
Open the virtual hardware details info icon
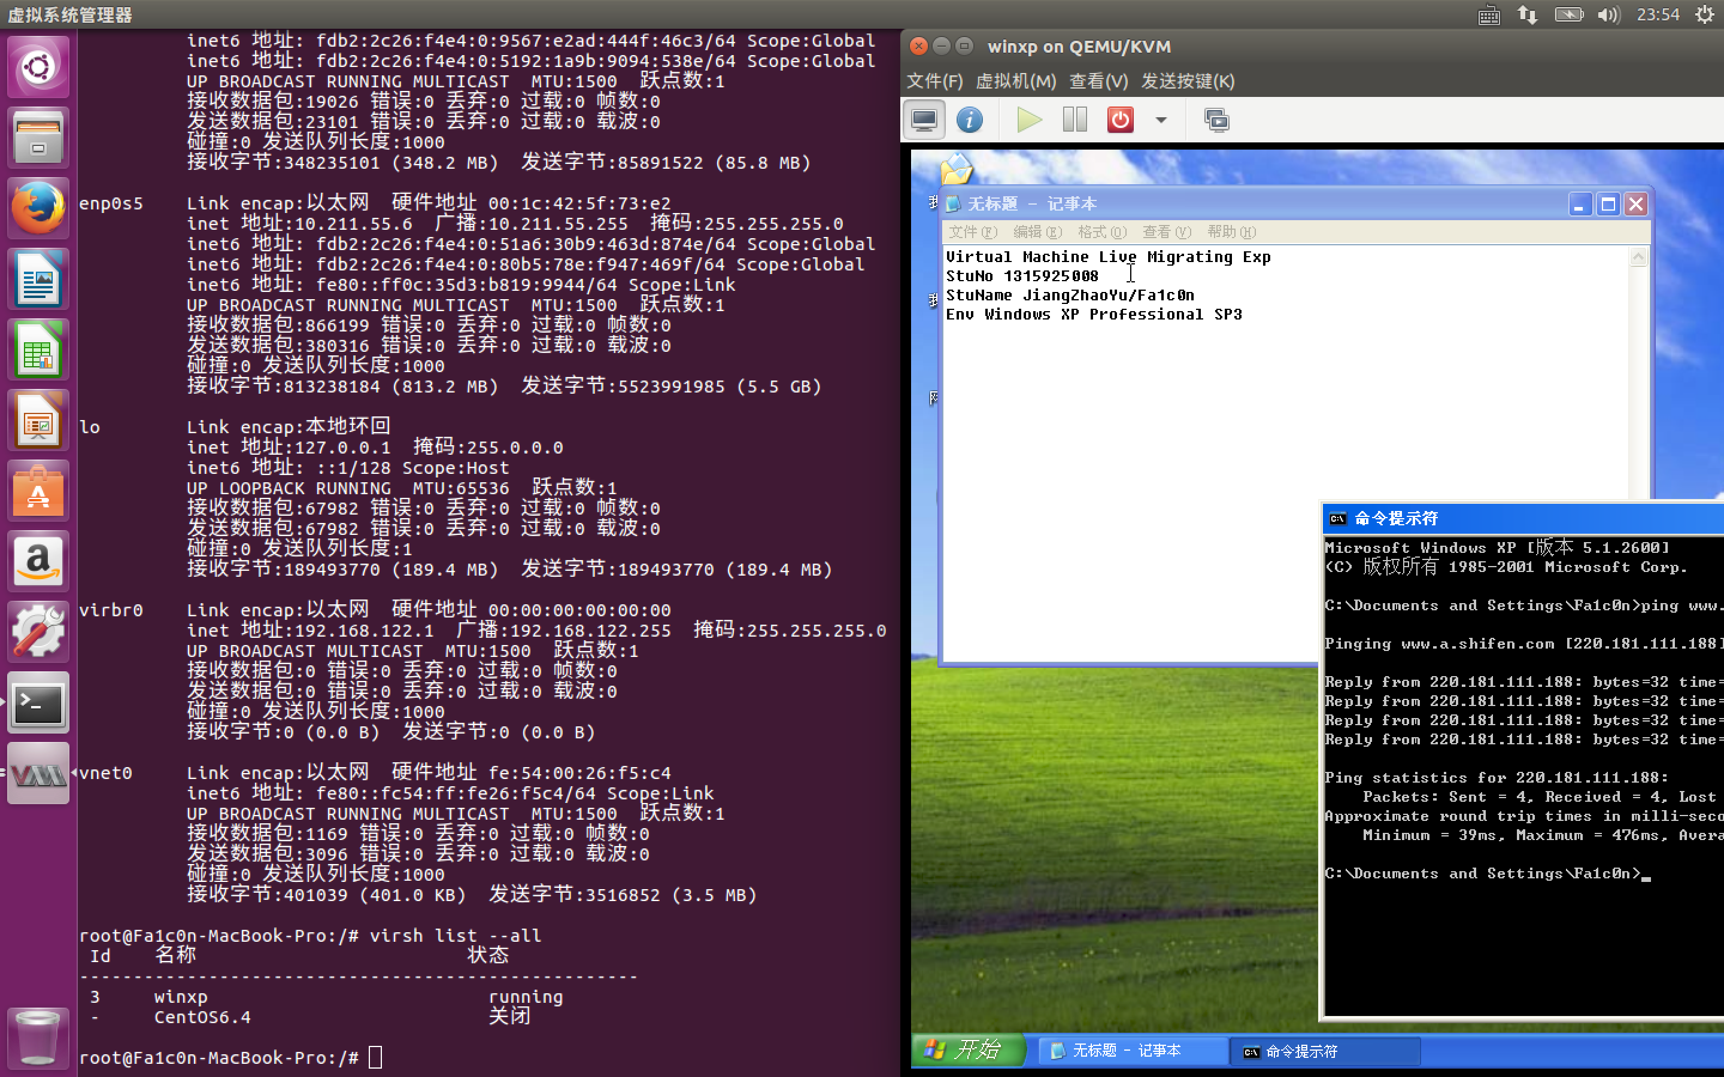pyautogui.click(x=970, y=120)
